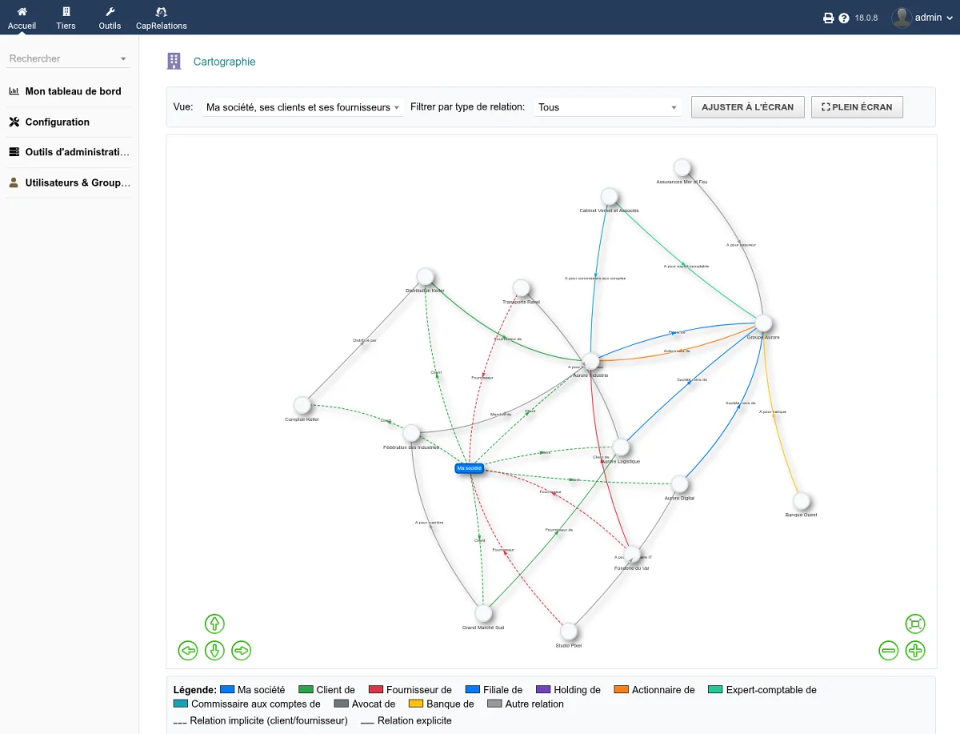Viewport: 960px width, 734px height.
Task: Click the Plein écran button
Action: [x=857, y=107]
